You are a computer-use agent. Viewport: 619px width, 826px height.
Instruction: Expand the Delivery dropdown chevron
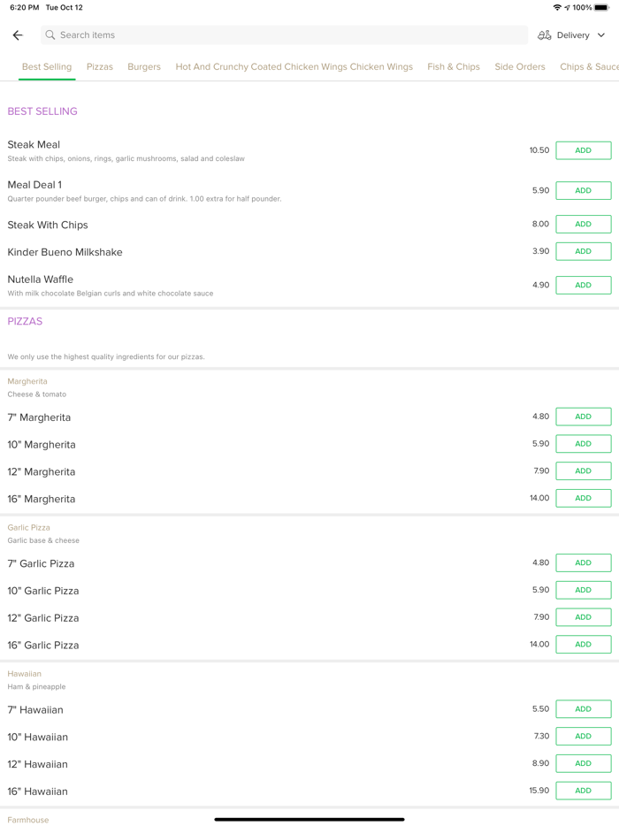tap(601, 35)
